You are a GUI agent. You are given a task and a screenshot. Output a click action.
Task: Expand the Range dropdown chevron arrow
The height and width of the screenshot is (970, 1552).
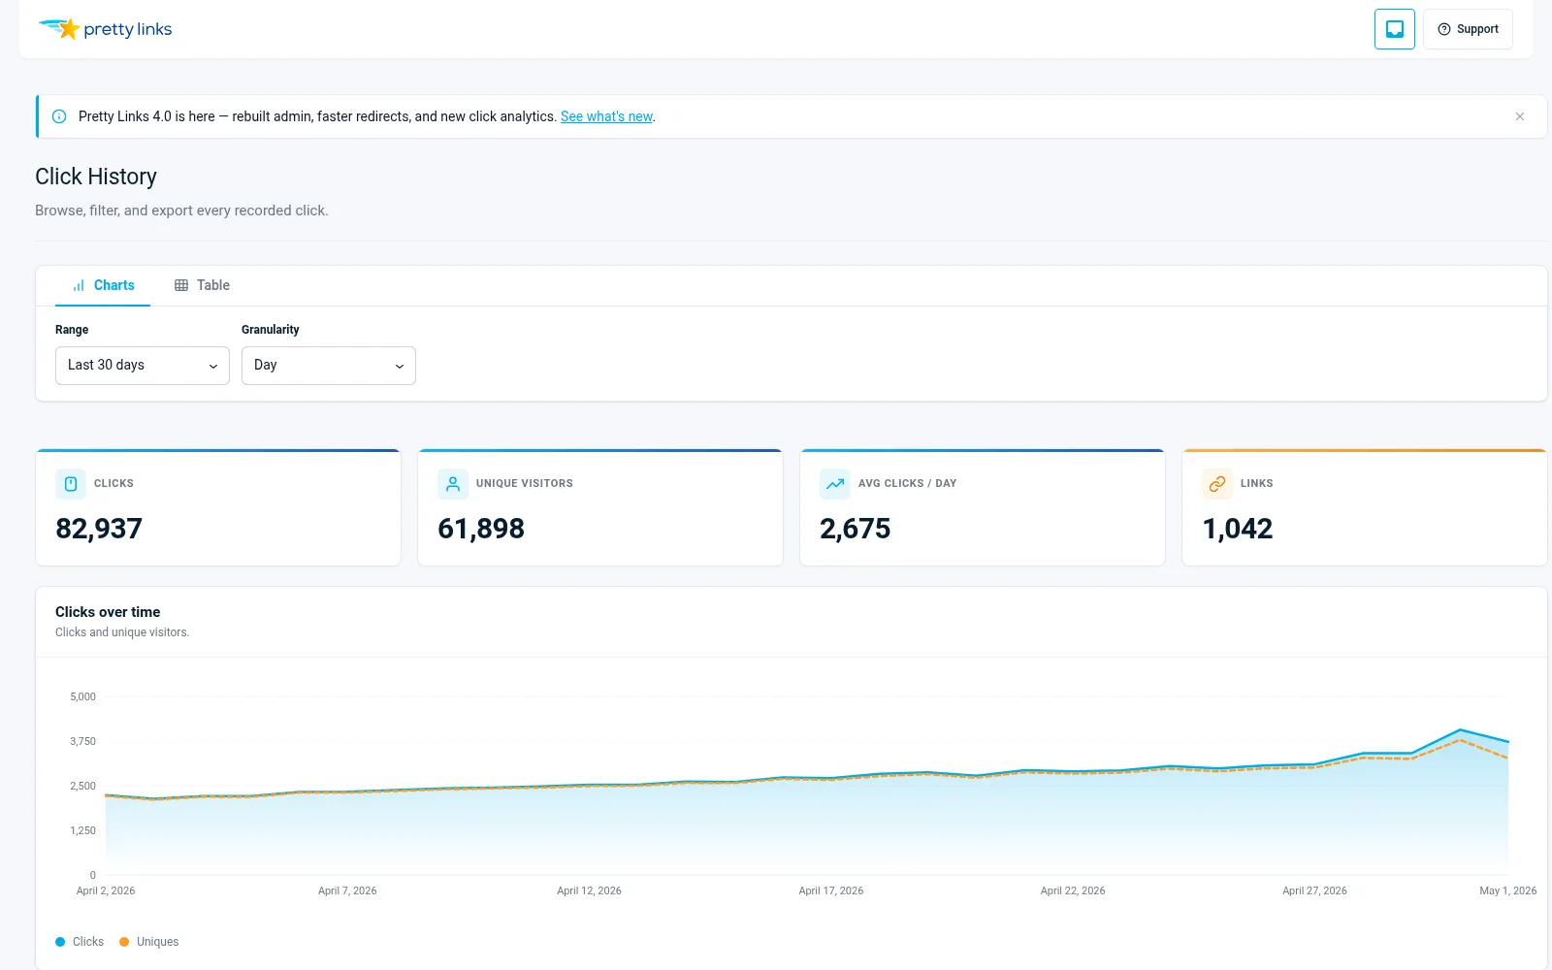pos(213,367)
